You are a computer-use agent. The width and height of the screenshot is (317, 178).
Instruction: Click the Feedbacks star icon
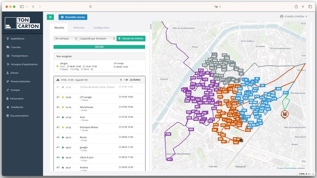(x=8, y=107)
